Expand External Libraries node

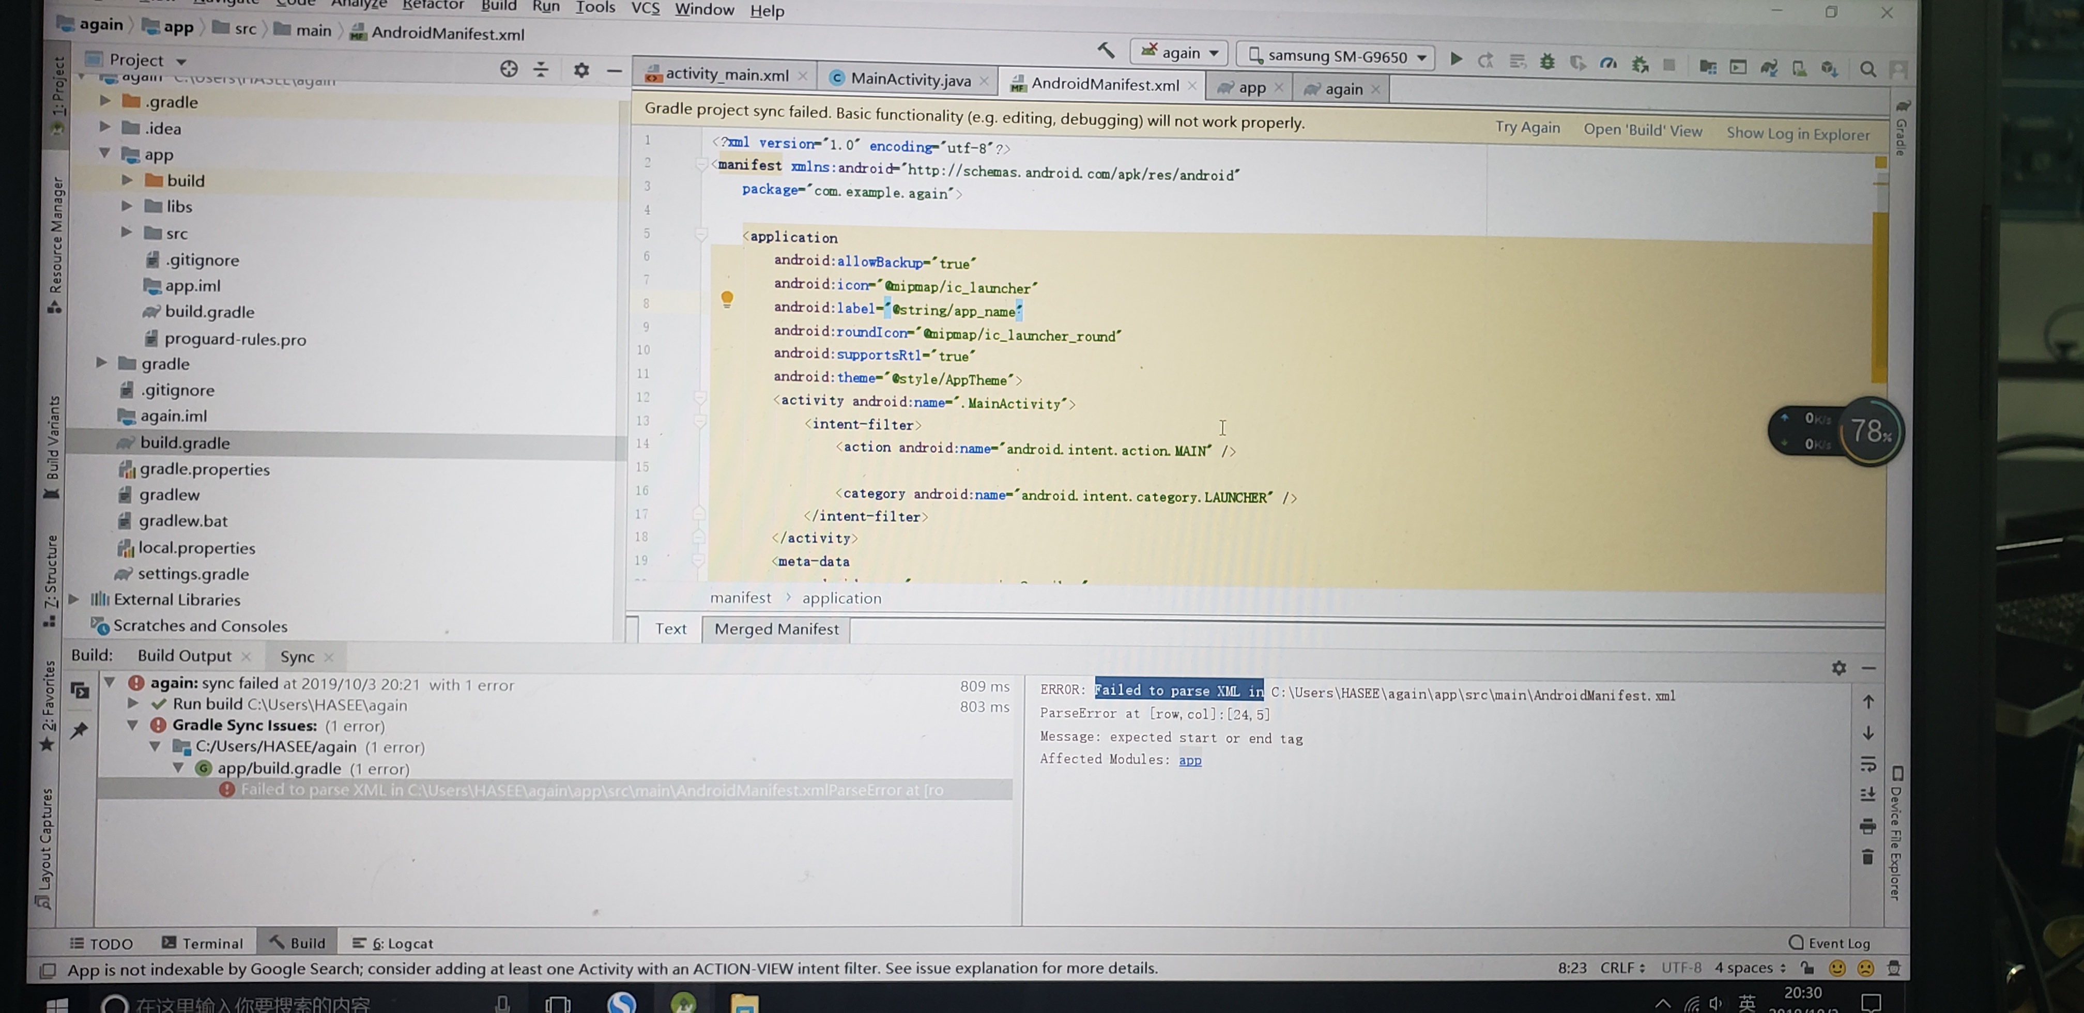coord(73,598)
